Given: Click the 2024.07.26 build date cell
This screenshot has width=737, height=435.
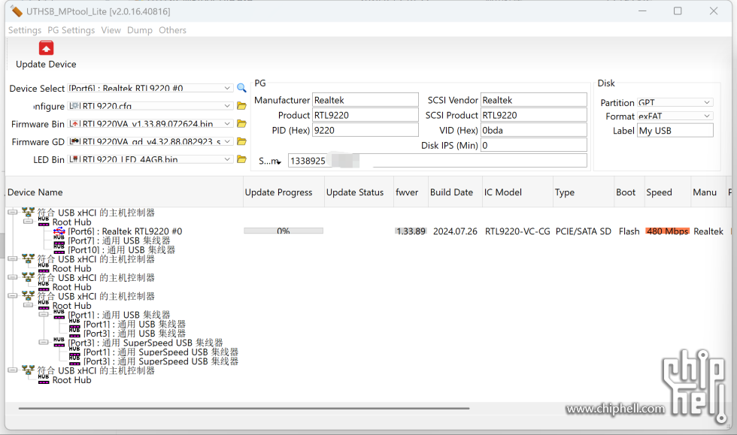Looking at the screenshot, I should pos(455,231).
